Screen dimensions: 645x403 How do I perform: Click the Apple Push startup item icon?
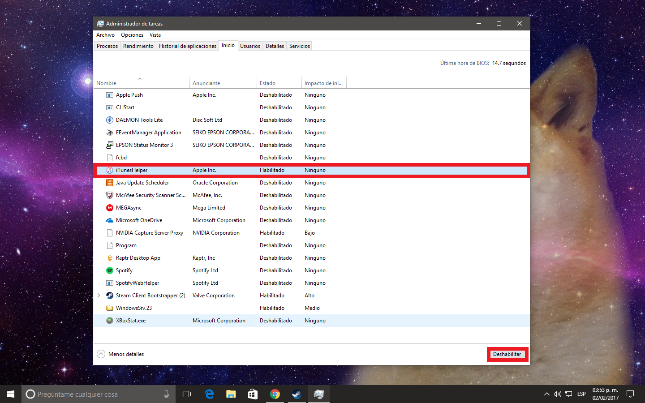tap(110, 95)
